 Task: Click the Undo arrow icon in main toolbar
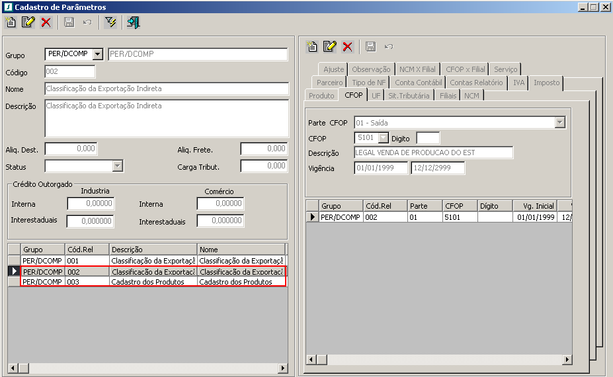(87, 22)
